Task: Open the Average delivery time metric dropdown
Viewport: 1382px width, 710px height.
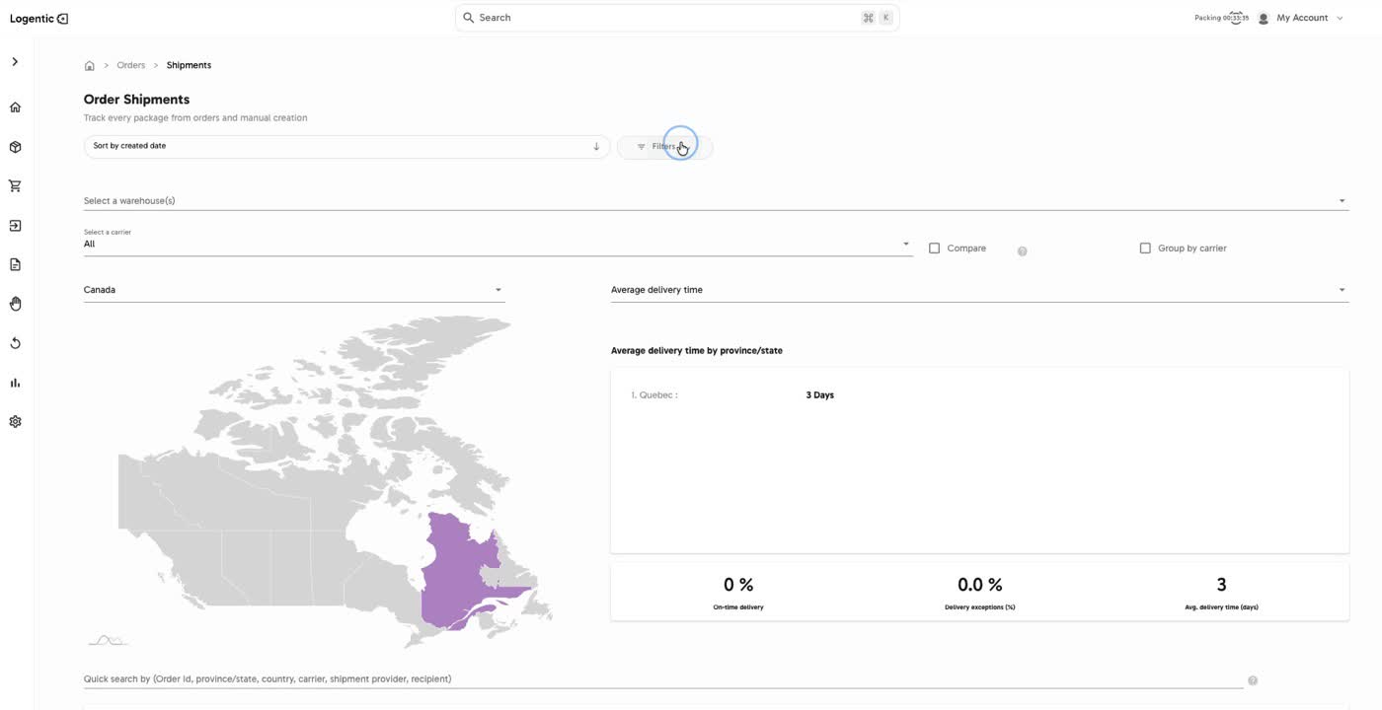Action: coord(979,290)
